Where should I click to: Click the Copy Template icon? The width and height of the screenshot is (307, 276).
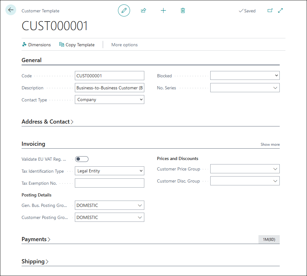[x=62, y=44]
